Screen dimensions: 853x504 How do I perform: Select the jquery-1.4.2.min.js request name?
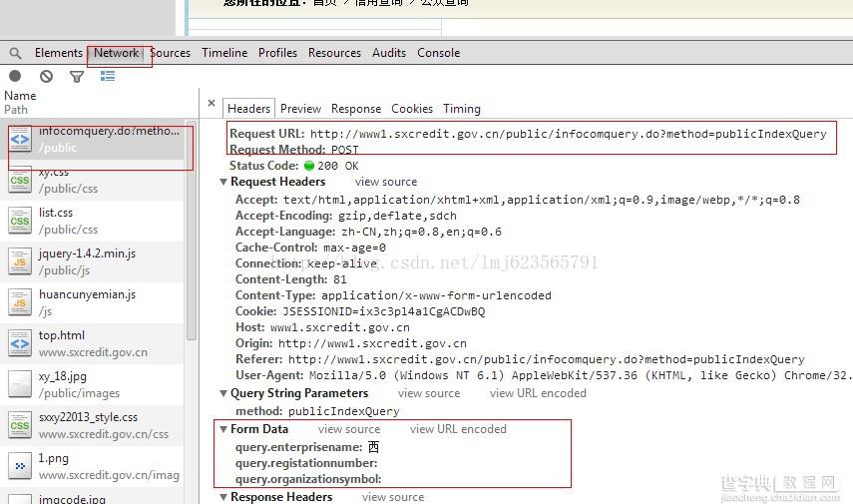[x=87, y=253]
